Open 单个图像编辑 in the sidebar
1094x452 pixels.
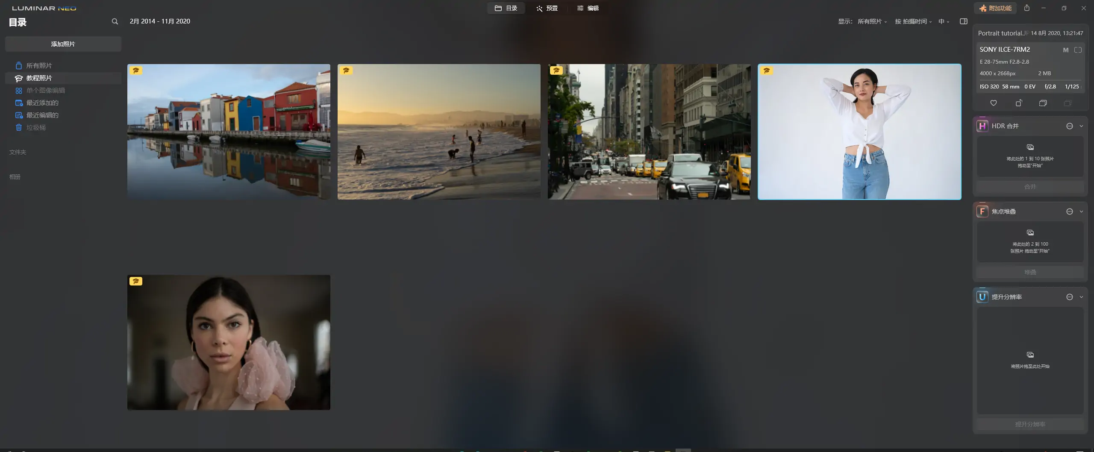click(45, 90)
